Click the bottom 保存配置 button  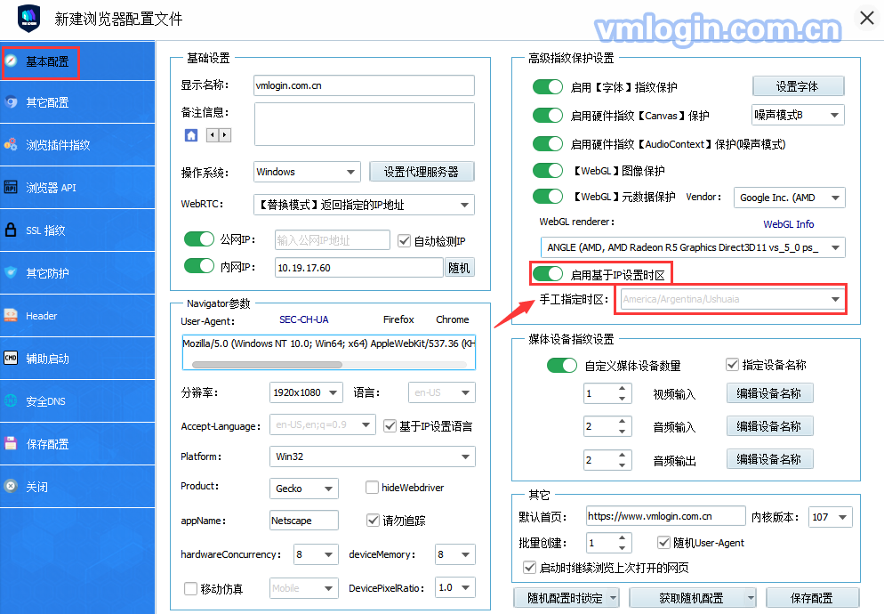tap(812, 598)
